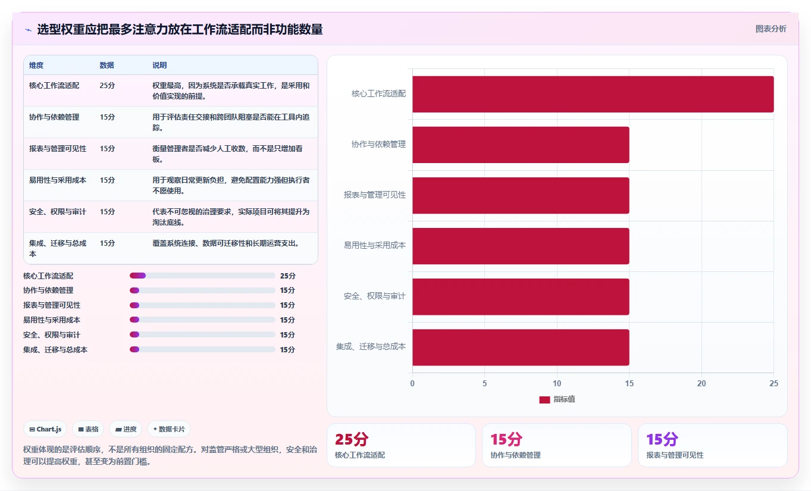Click the description starting 用于观察日常更新负担
The height and width of the screenshot is (491, 811).
click(231, 185)
